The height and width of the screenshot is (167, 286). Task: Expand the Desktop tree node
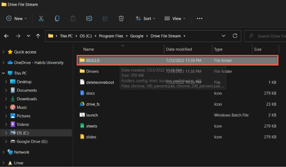pyautogui.click(x=6, y=82)
